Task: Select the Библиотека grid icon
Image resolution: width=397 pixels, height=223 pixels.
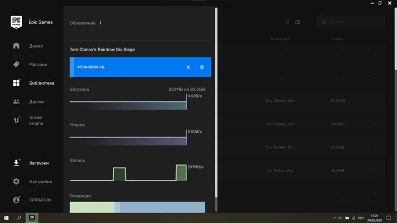Action: [16, 83]
